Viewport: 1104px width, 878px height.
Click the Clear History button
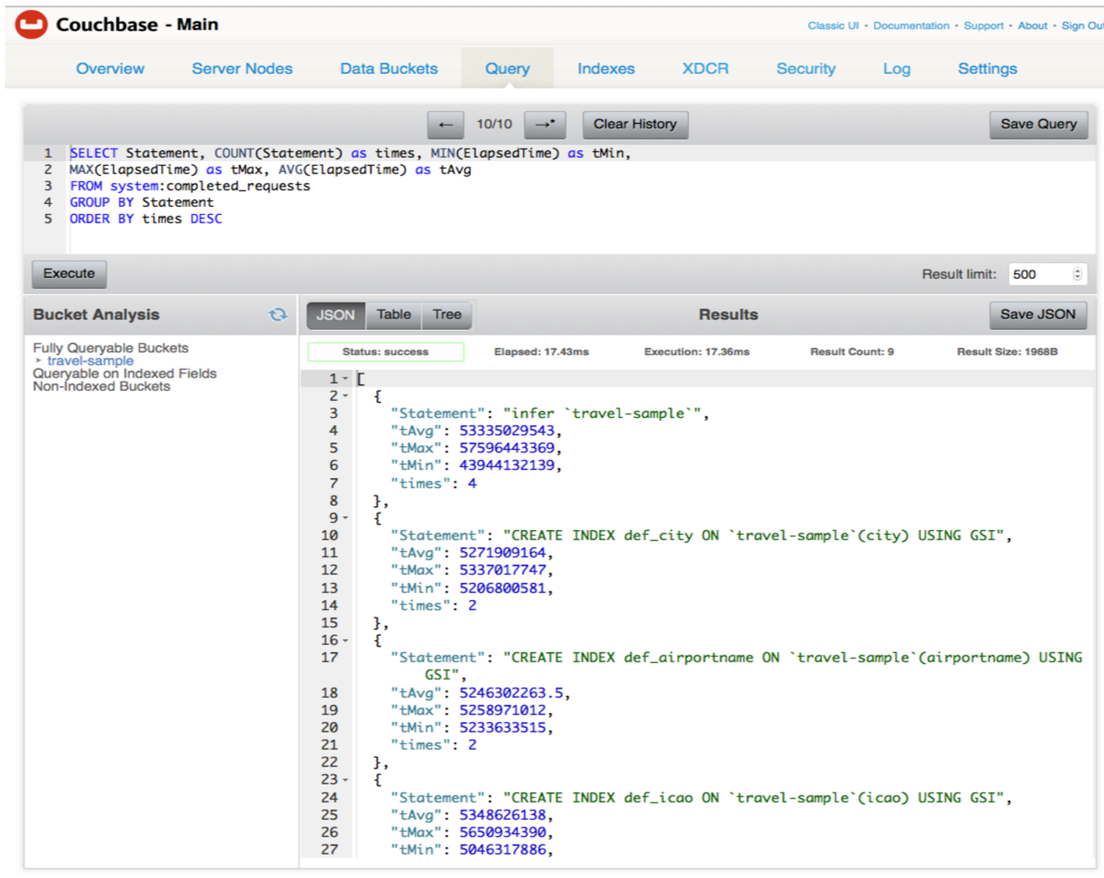coord(635,125)
